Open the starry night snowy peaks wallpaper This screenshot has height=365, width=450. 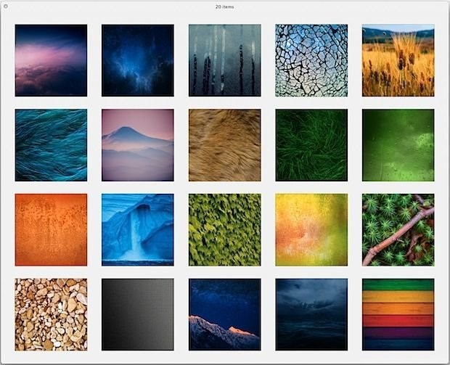(225, 314)
